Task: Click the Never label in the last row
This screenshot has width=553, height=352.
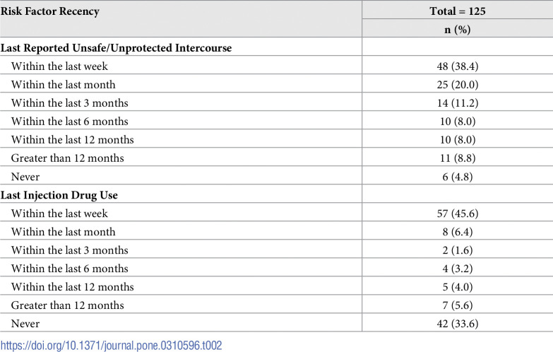Action: pyautogui.click(x=25, y=324)
